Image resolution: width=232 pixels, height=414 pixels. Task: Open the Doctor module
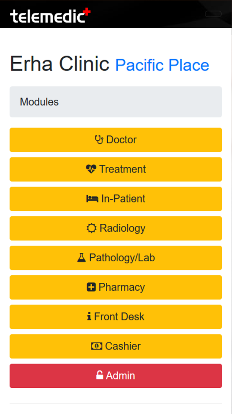click(x=116, y=140)
